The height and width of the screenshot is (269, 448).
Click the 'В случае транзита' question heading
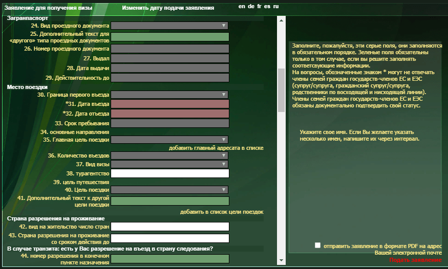[x=110, y=249]
